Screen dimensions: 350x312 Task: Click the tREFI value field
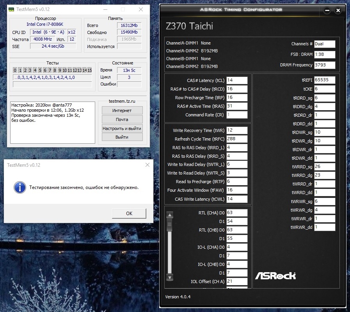point(325,80)
